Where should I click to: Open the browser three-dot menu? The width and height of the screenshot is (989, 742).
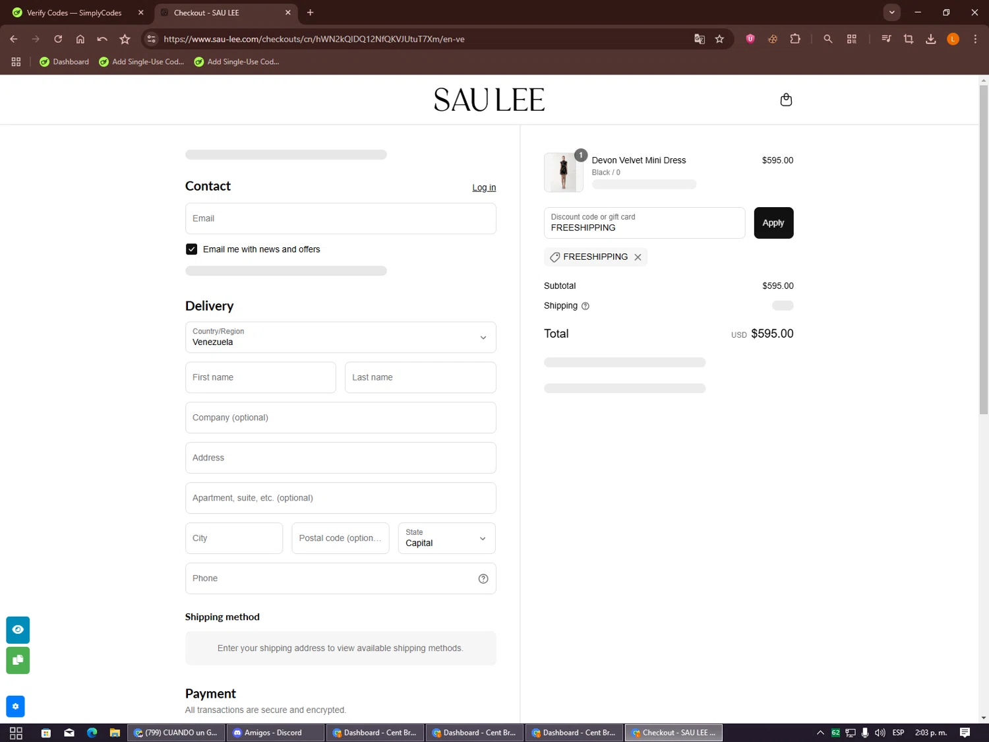click(x=975, y=39)
